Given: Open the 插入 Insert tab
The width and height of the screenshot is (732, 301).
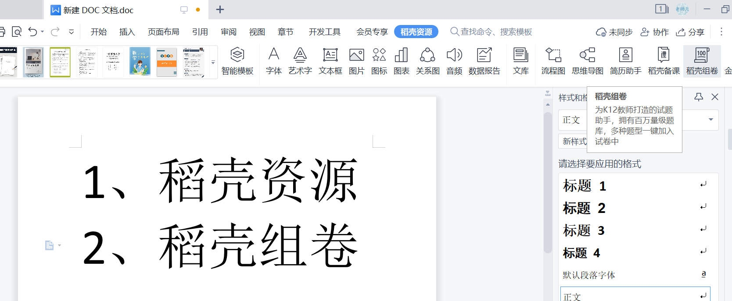Looking at the screenshot, I should (127, 32).
